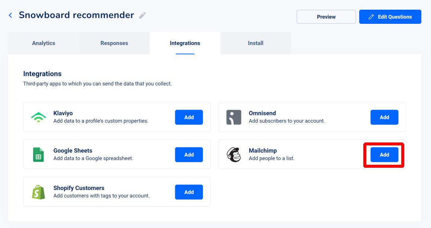Screen dimensions: 431x228
Task: Click the Omnisend logo icon
Action: (x=234, y=117)
